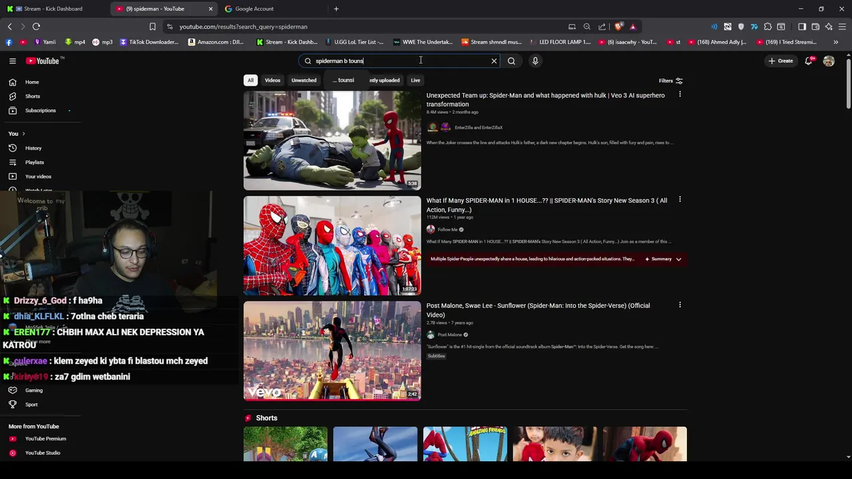Viewport: 852px width, 479px height.
Task: Click the Create button
Action: (x=781, y=61)
